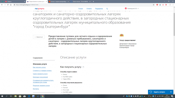Viewport: 175px width, 98px height.
Task: Open the Chrome three-dot menu
Action: (173, 5)
